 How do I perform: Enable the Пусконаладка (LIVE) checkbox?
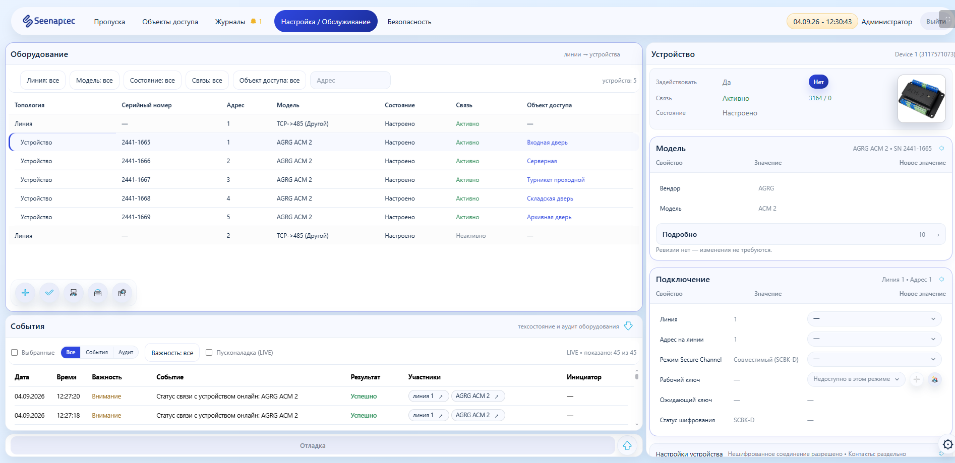[209, 353]
